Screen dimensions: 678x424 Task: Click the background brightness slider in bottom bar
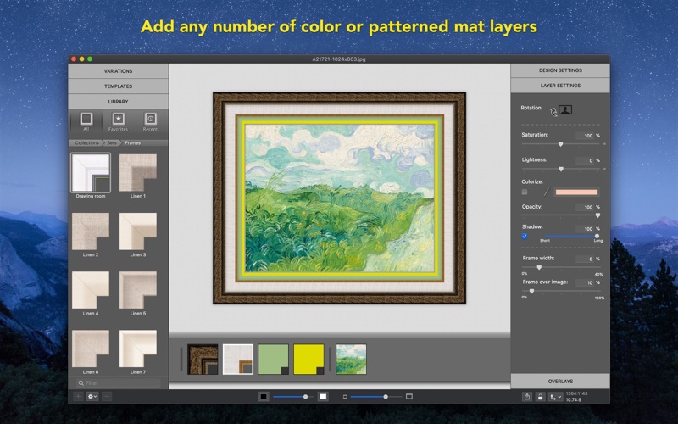(293, 397)
